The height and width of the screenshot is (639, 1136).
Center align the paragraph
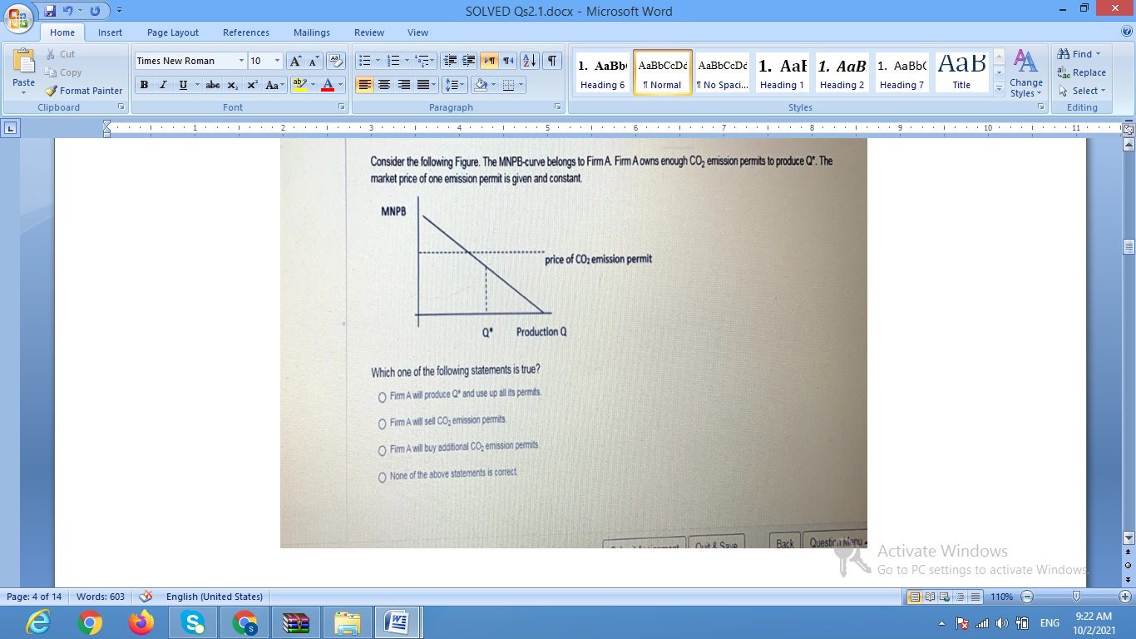(383, 84)
